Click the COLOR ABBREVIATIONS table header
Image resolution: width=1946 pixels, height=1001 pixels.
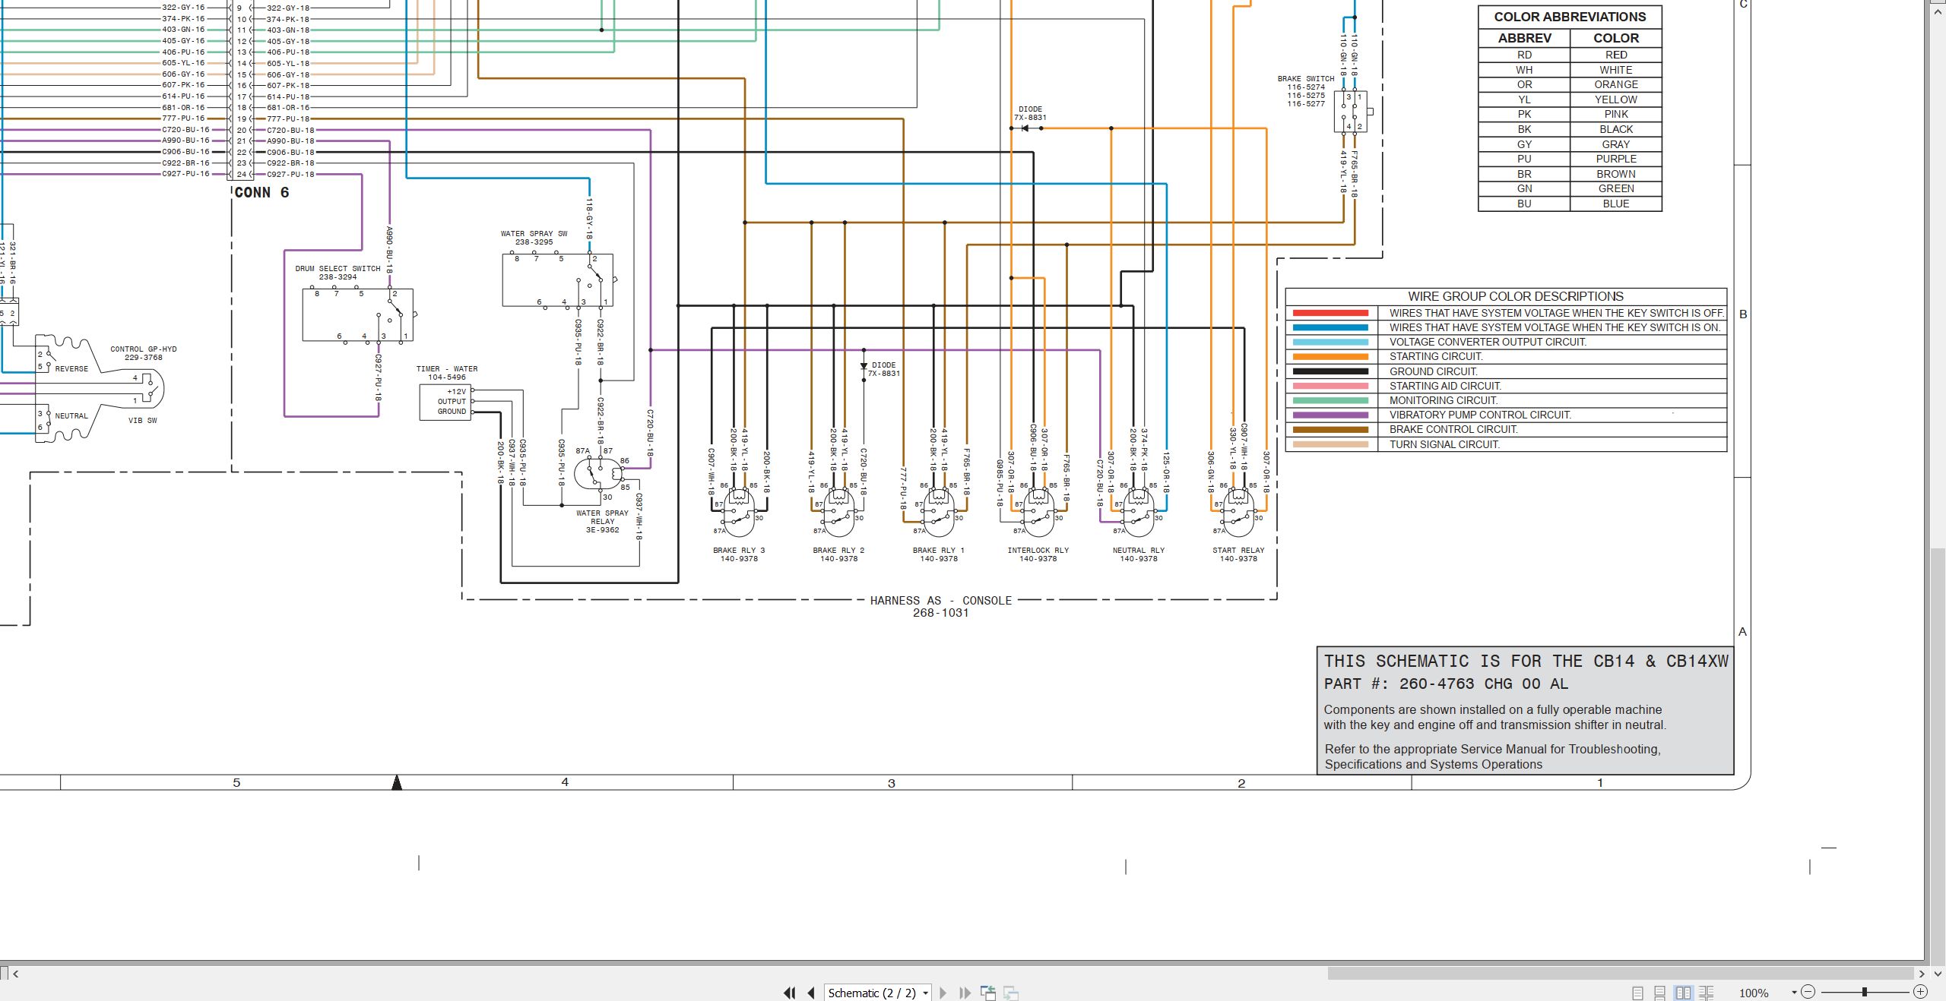1570,17
